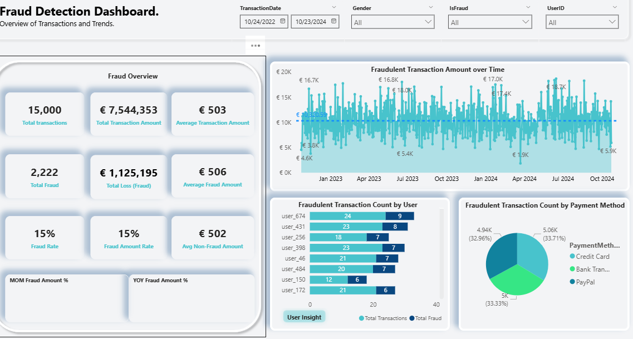Click the € 1,125,195 Total Loss card
Viewport: 633px width, 339px height.
[129, 177]
